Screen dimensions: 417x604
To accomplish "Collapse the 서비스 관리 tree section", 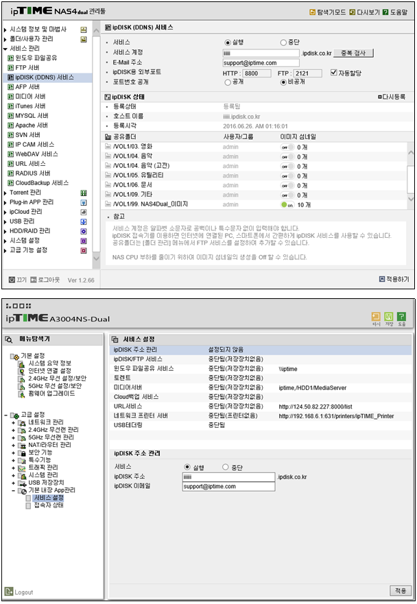I will [5, 49].
